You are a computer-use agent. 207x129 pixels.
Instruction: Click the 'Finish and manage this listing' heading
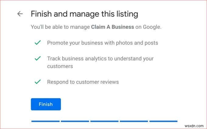pyautogui.click(x=84, y=14)
